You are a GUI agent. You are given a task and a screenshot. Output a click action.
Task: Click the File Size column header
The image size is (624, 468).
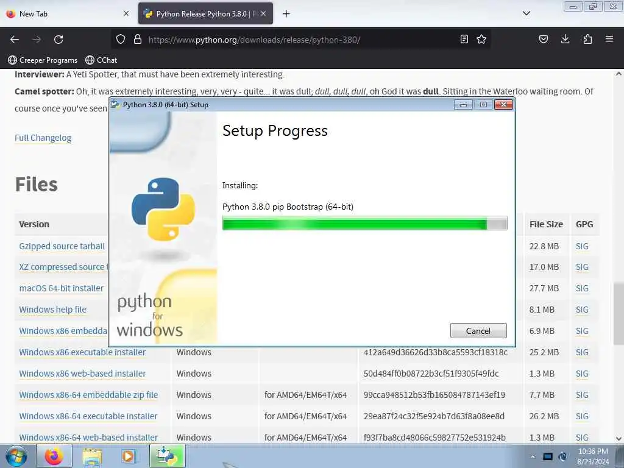[x=546, y=224]
